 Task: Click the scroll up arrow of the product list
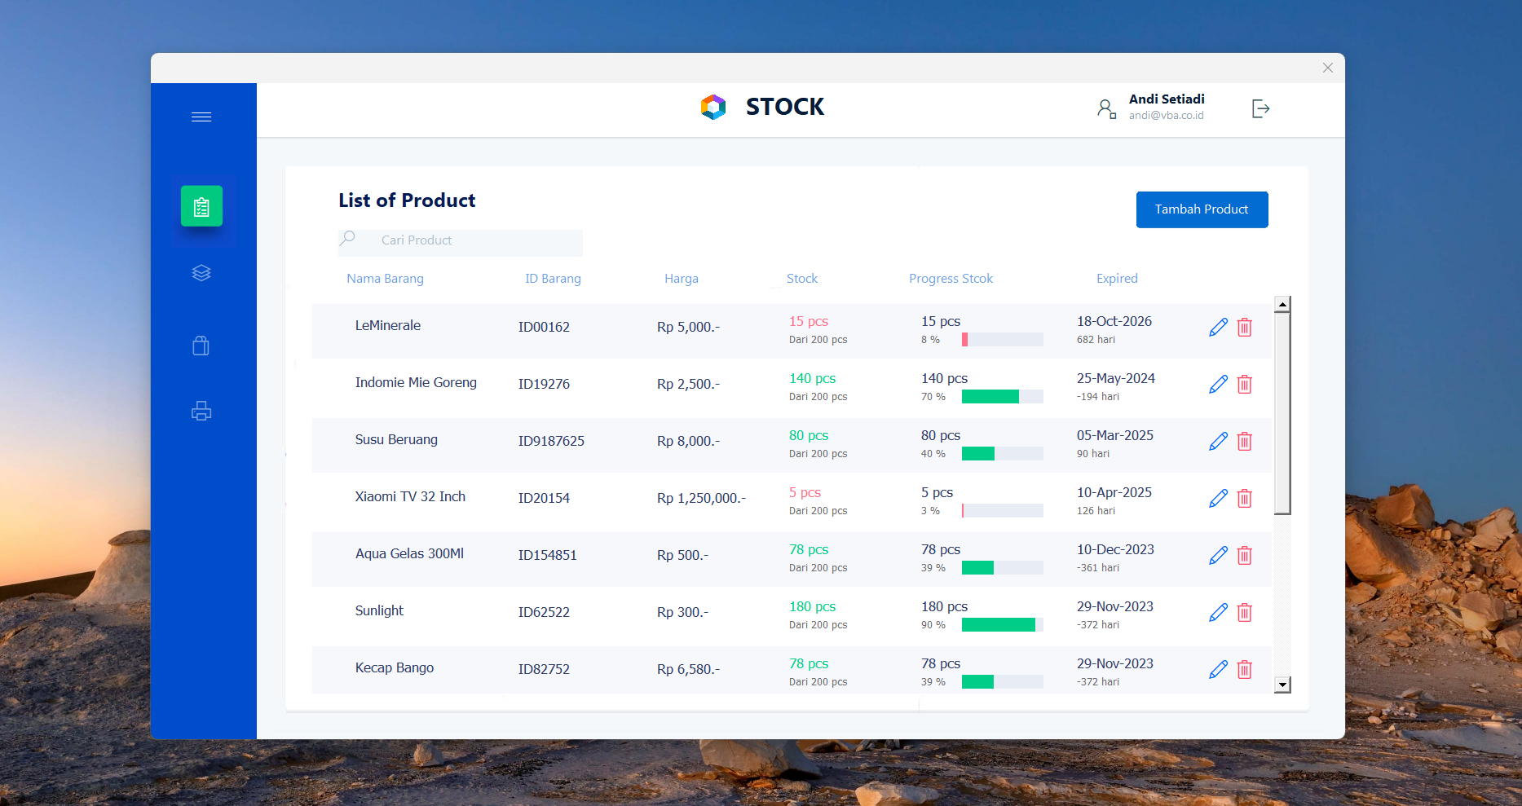1282,305
